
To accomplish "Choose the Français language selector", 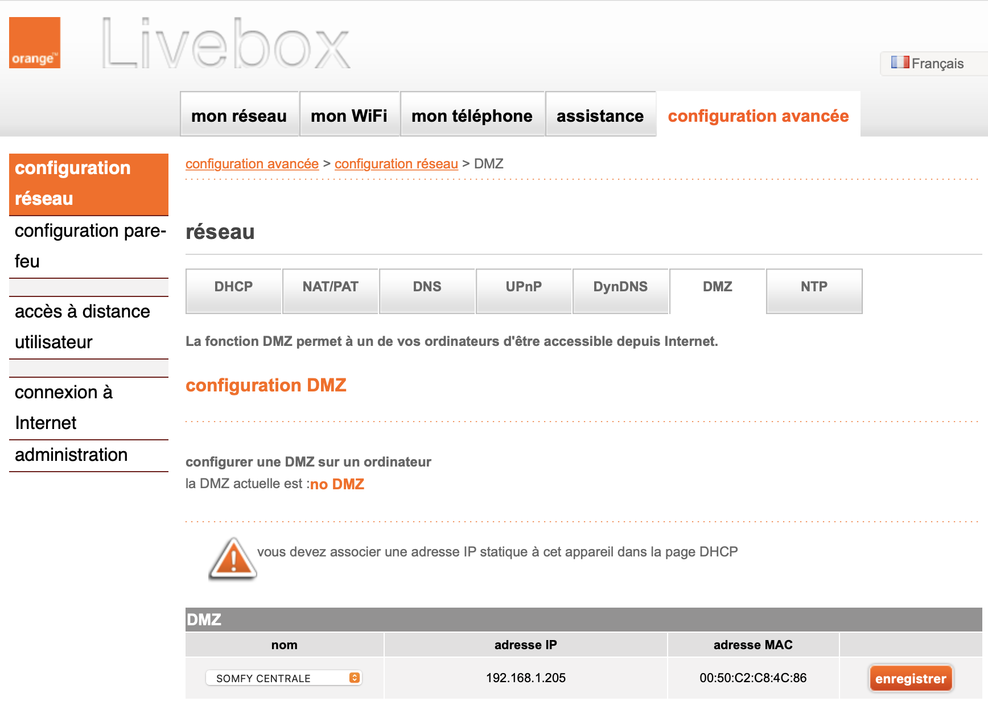I will [x=933, y=63].
